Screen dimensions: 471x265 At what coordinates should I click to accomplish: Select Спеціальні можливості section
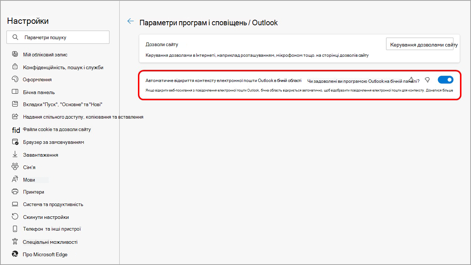50,242
